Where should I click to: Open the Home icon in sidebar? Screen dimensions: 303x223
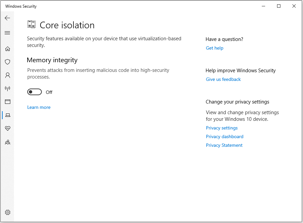[x=7, y=49]
